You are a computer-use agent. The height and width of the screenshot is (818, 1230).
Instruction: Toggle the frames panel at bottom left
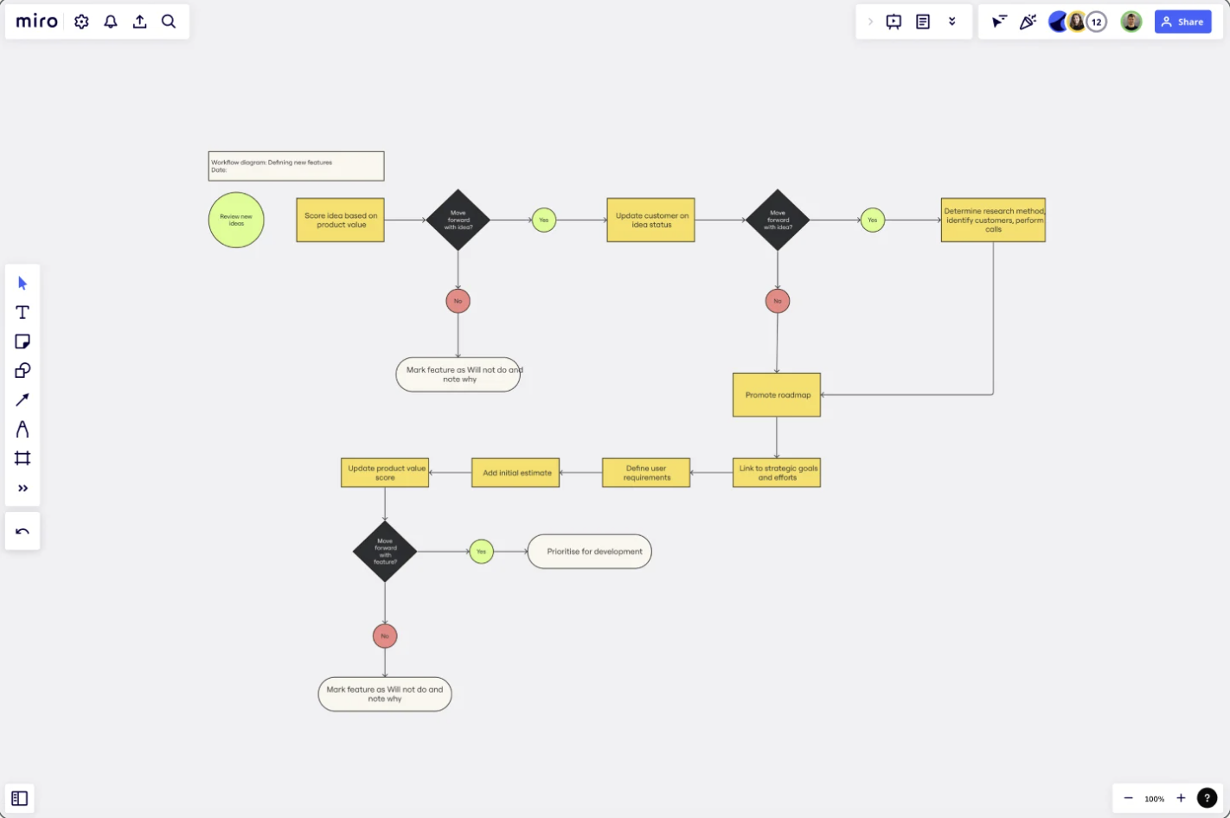(20, 797)
